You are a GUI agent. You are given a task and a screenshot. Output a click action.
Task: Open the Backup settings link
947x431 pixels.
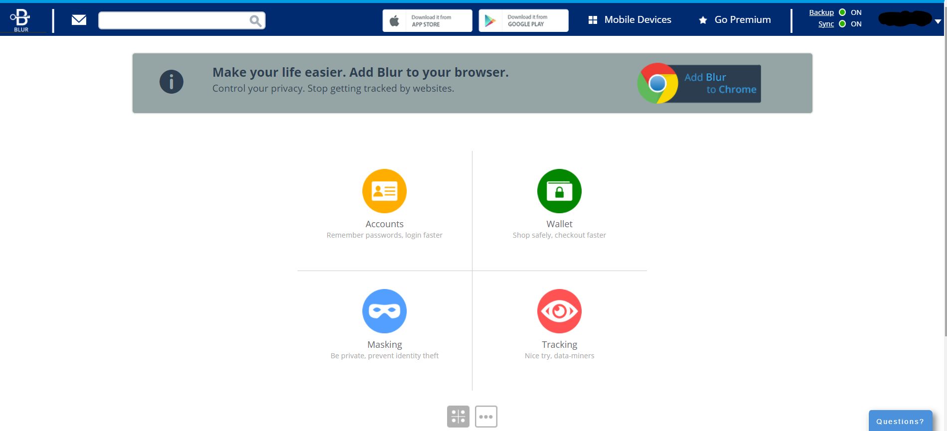(821, 12)
